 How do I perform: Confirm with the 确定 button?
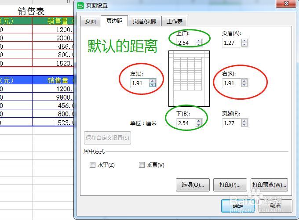pos(238,206)
